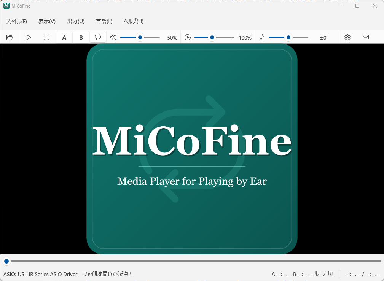Open keyboard shortcuts with the keyboard icon
Image resolution: width=384 pixels, height=281 pixels.
click(366, 37)
